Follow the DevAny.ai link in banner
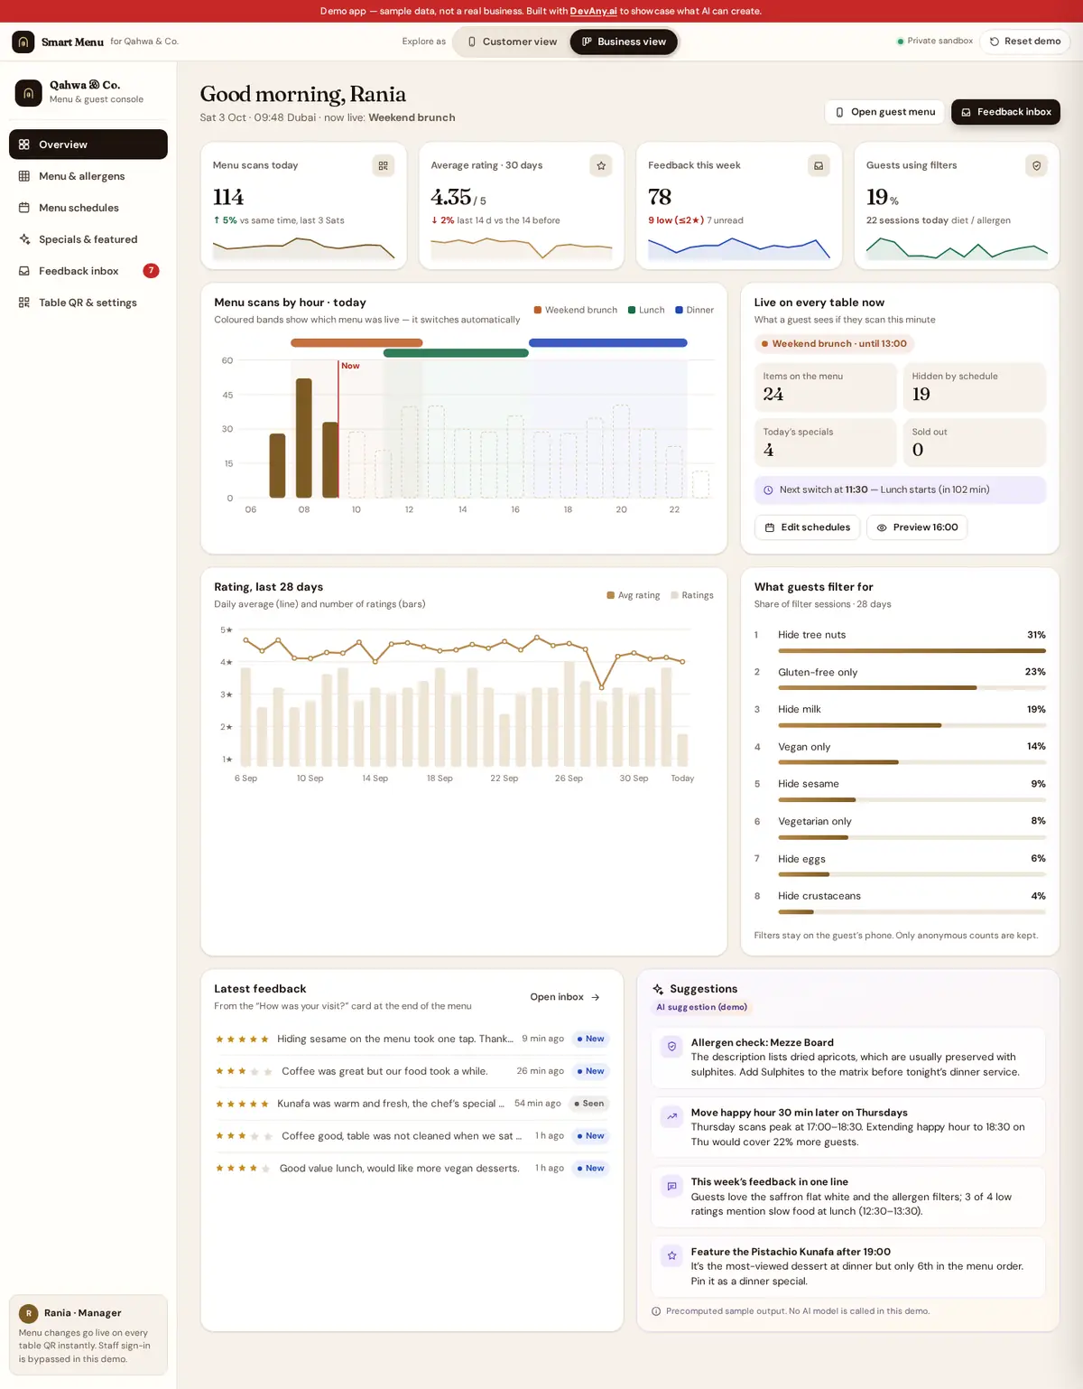Screen dimensions: 1083x1389 594,12
